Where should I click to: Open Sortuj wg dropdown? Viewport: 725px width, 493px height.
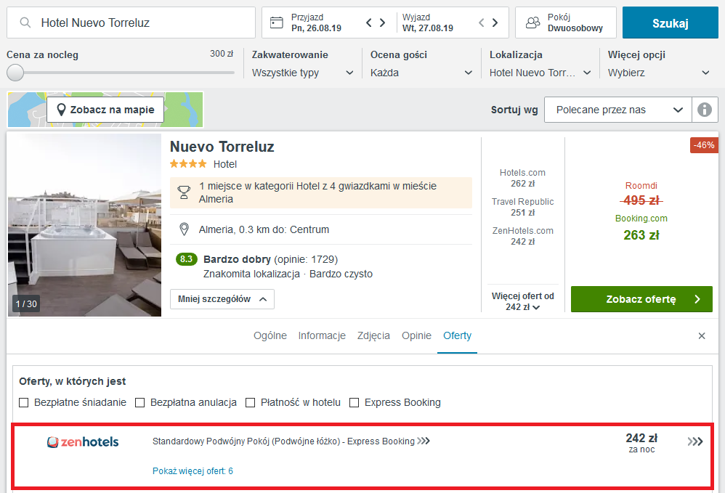[x=618, y=110]
